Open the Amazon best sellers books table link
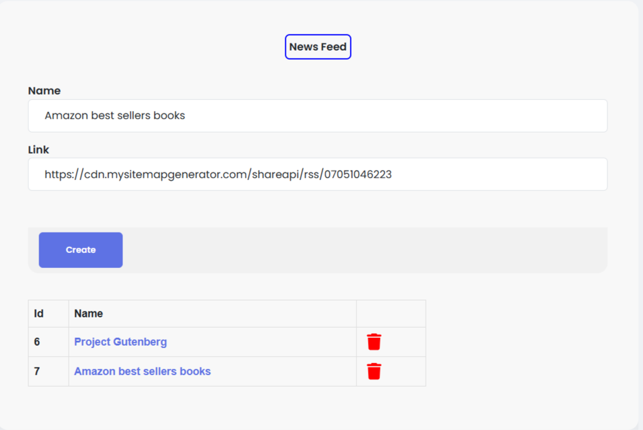643x430 pixels. [x=142, y=372]
